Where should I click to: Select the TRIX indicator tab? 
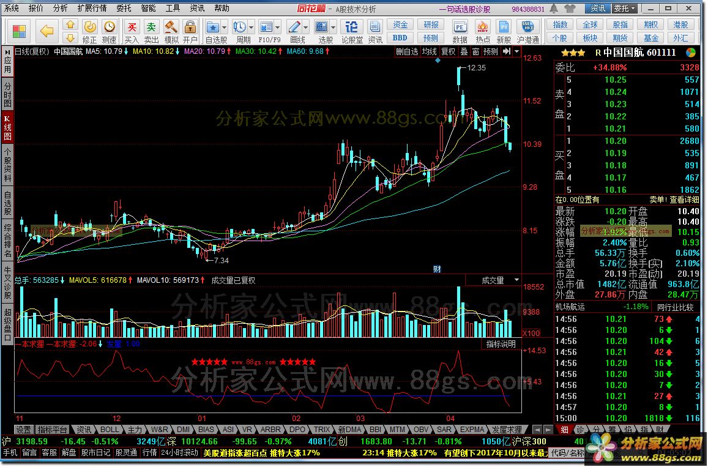click(x=321, y=430)
